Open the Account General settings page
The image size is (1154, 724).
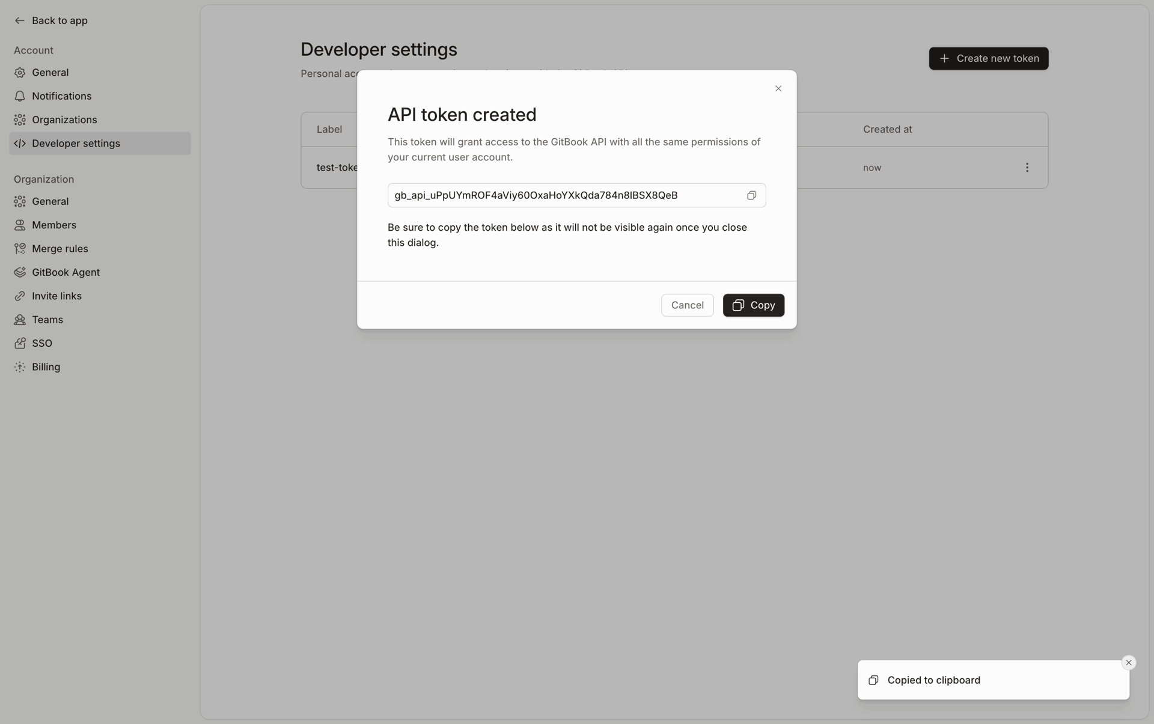tap(100, 73)
